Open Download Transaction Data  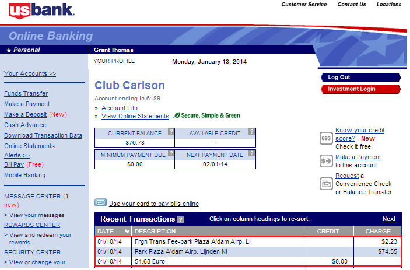pyautogui.click(x=43, y=135)
